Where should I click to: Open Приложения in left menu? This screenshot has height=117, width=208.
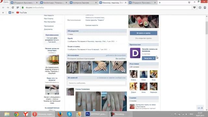(49, 26)
